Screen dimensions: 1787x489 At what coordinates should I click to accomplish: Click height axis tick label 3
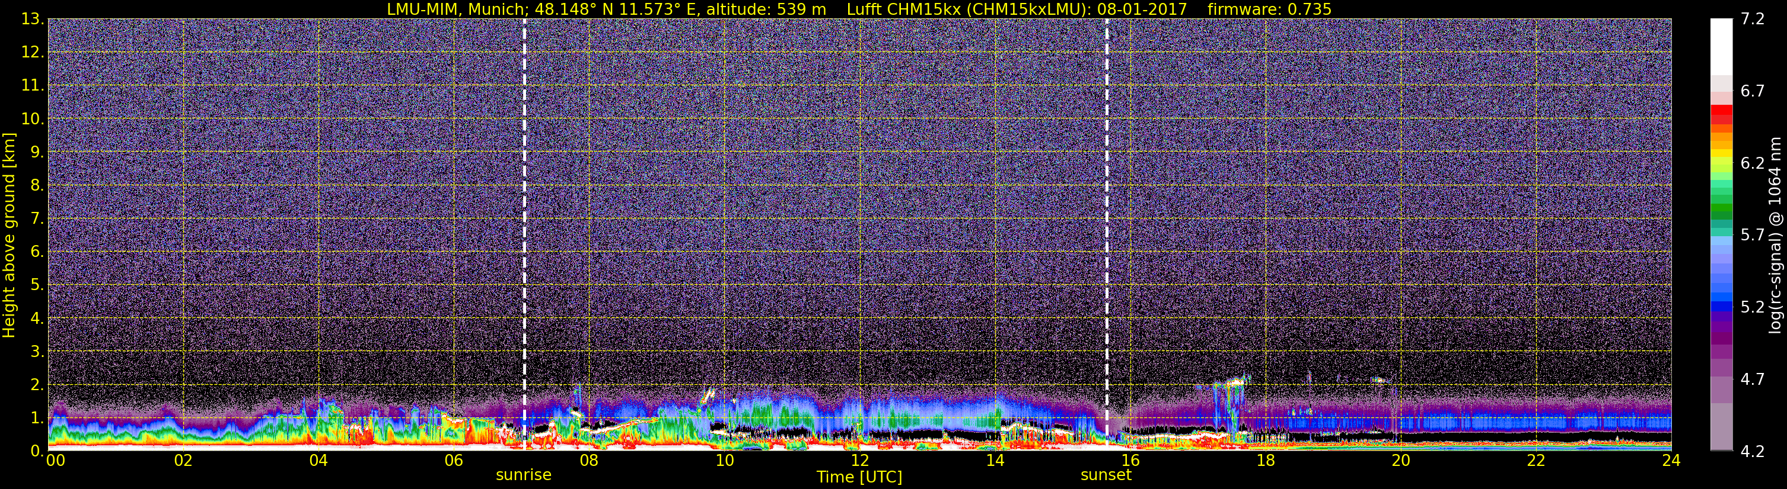click(x=37, y=352)
